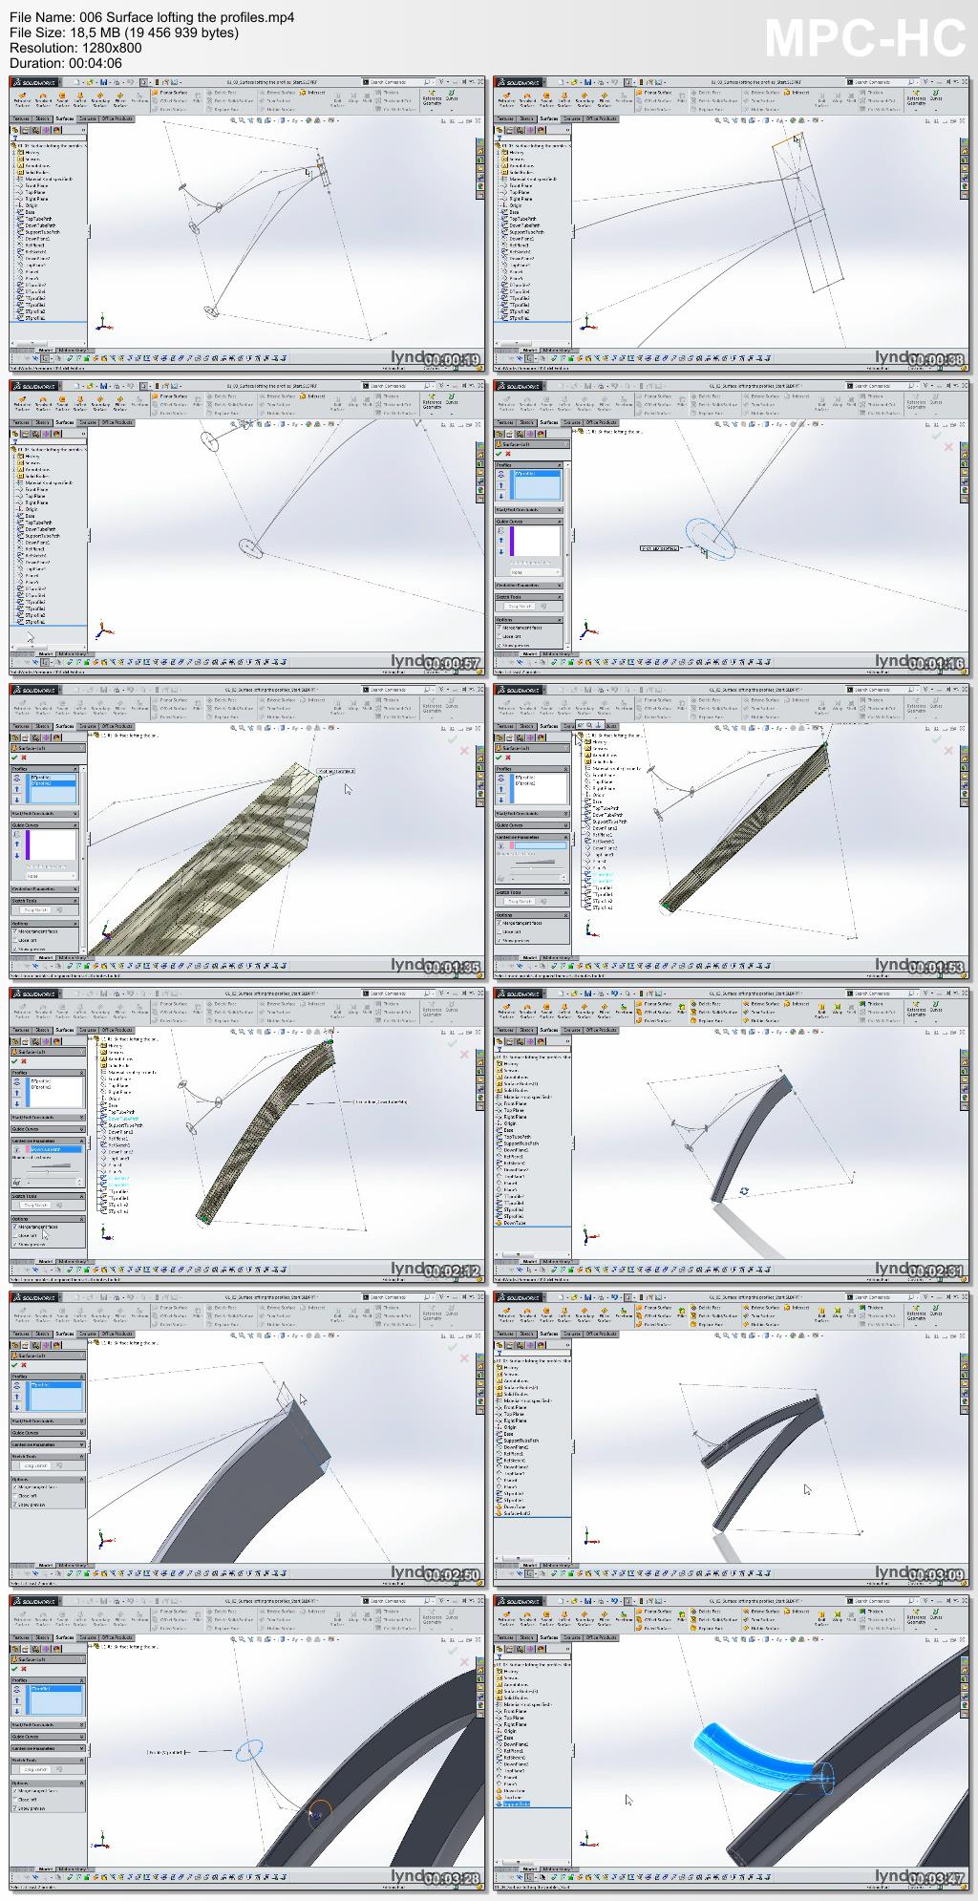Click Guide Curves move-up arrow in 00:01:16 frame
Image resolution: width=978 pixels, height=1901 pixels.
click(501, 541)
